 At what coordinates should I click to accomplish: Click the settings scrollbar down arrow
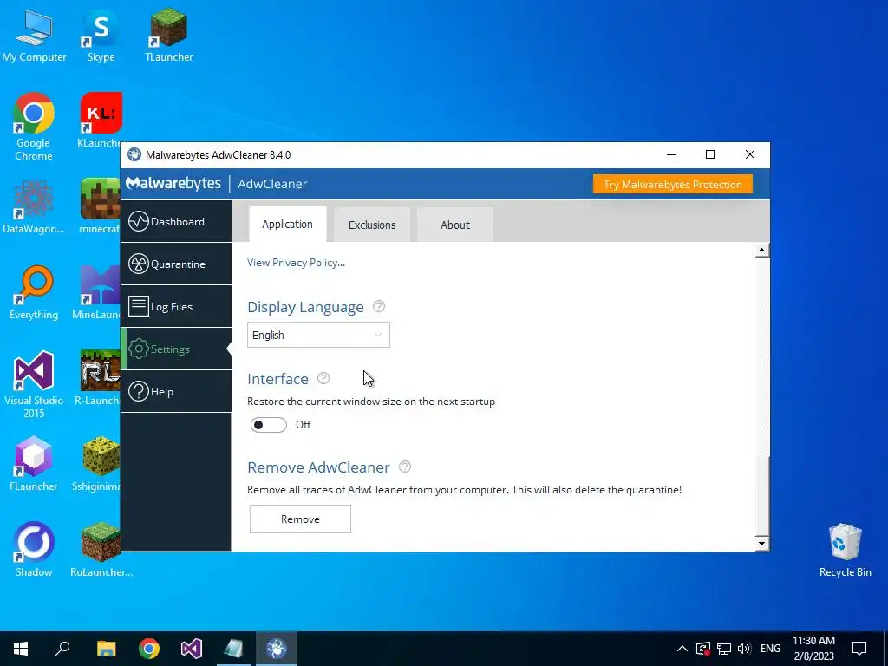point(761,543)
